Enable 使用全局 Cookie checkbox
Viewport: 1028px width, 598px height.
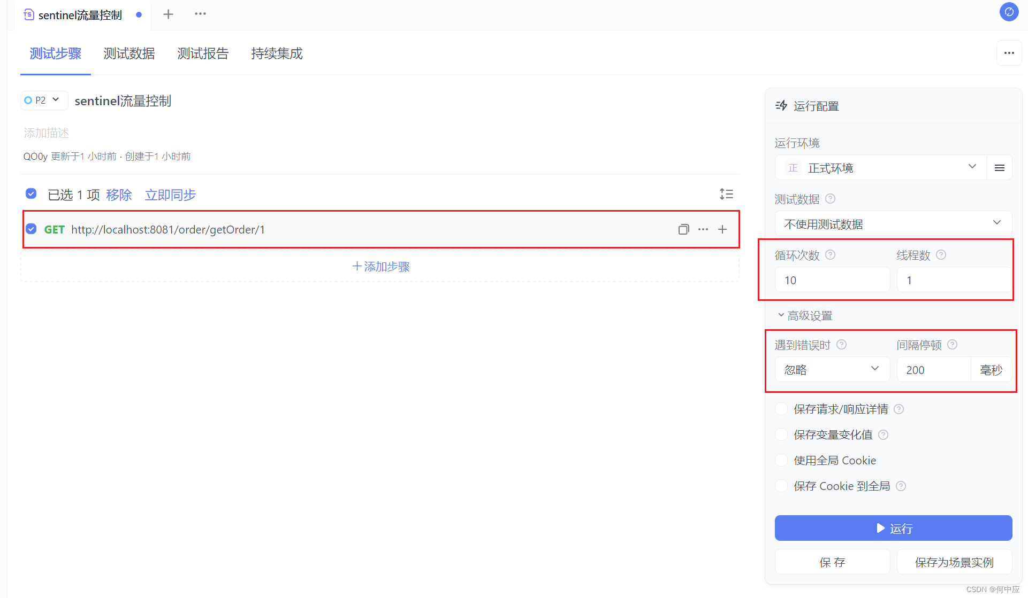click(781, 461)
